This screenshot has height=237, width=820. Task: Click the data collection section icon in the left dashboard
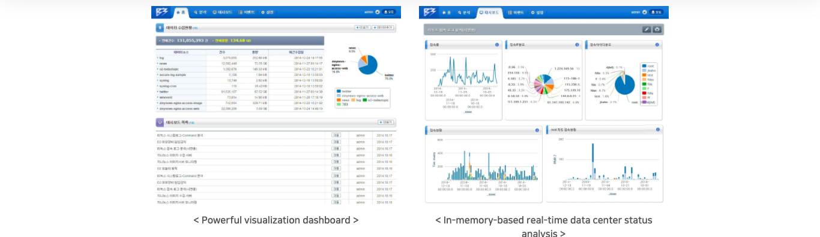tap(160, 28)
